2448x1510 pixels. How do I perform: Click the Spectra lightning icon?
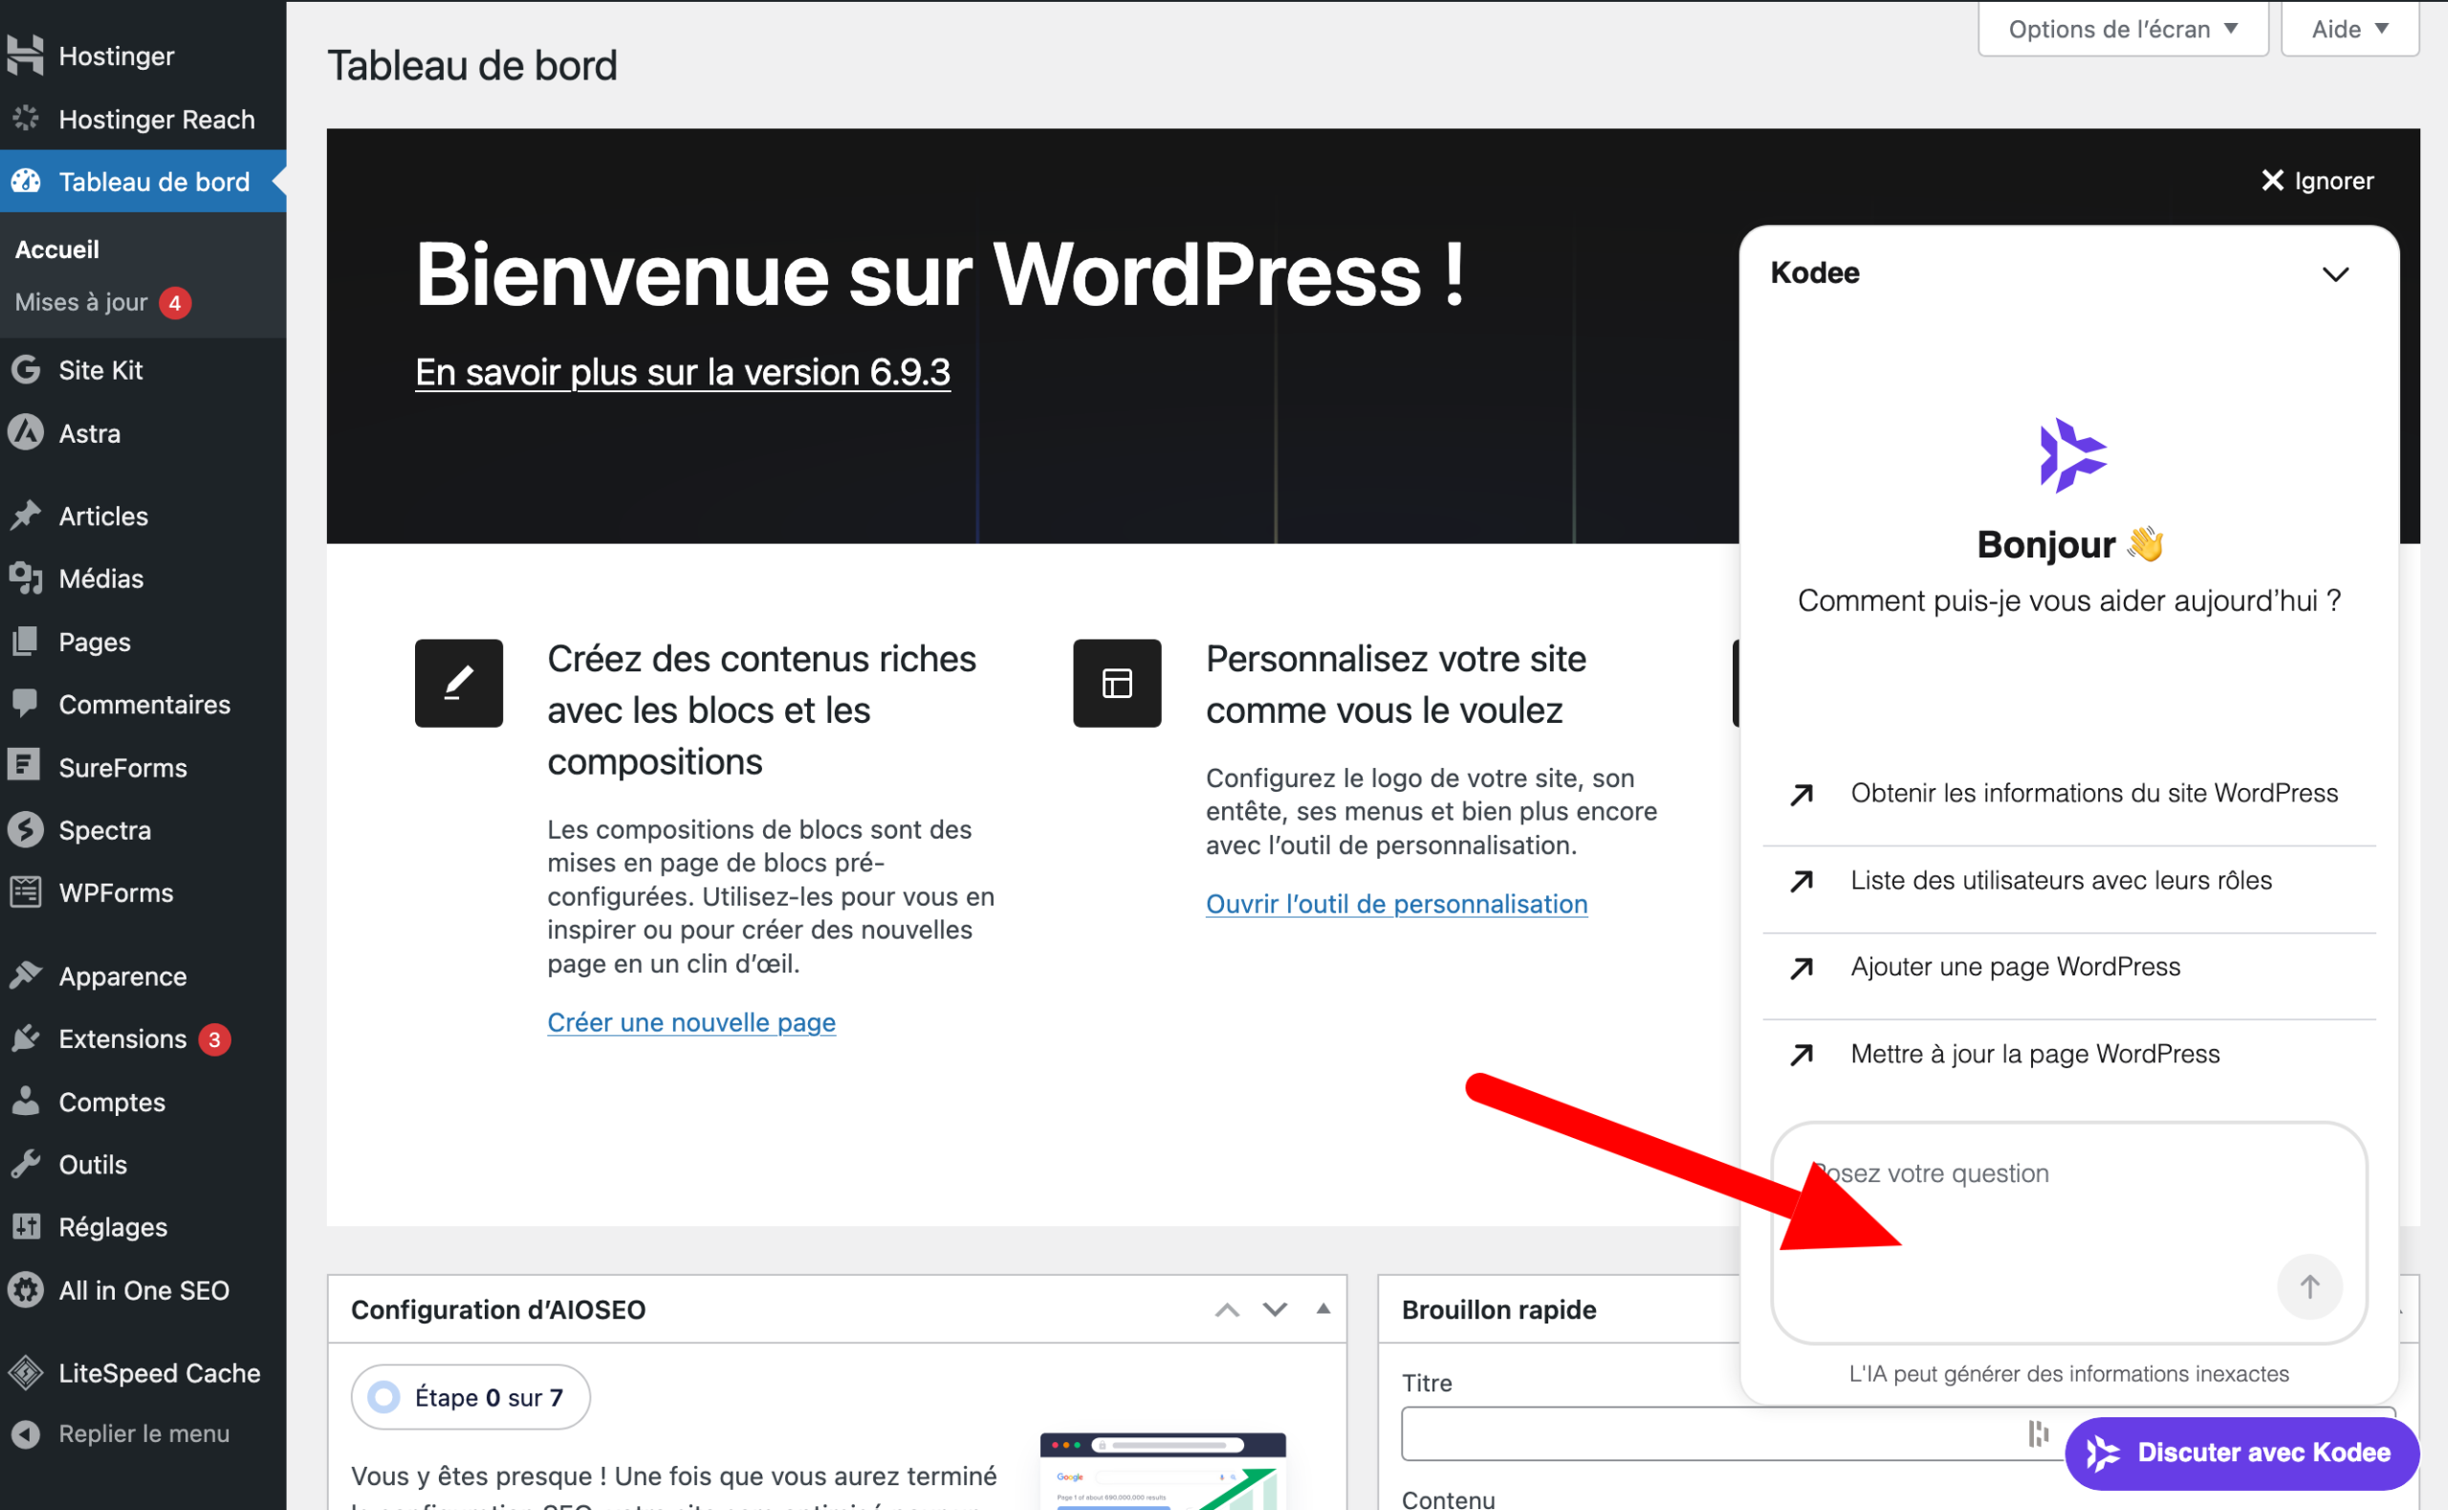[x=26, y=829]
